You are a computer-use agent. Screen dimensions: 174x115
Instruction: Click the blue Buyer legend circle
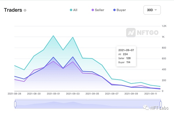click(x=115, y=10)
